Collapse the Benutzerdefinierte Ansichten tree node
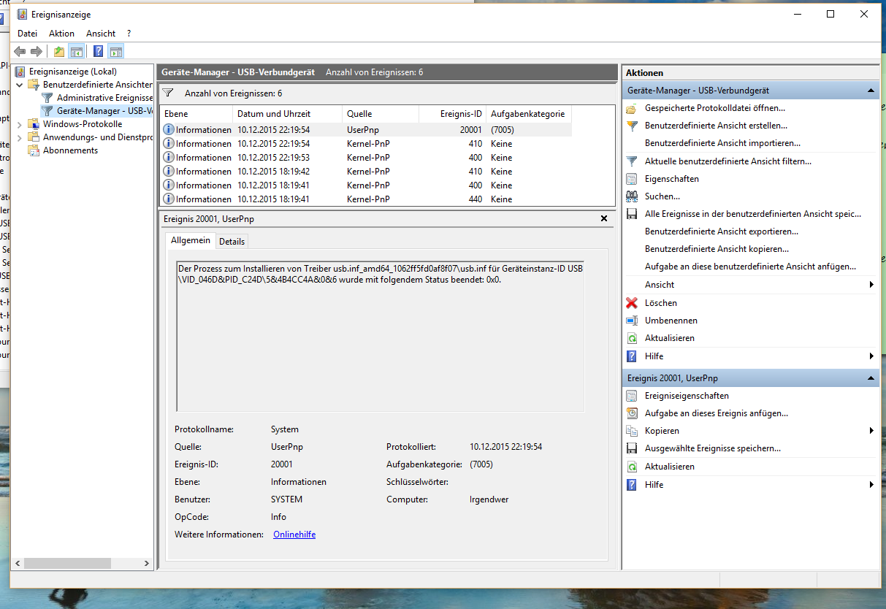Image resolution: width=886 pixels, height=609 pixels. coord(20,85)
